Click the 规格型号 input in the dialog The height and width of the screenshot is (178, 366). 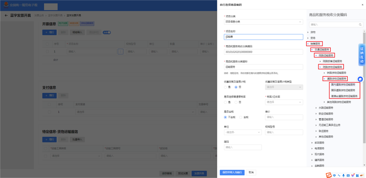pos(284,132)
